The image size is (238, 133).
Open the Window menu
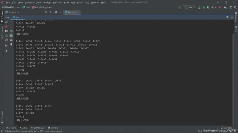95,2
